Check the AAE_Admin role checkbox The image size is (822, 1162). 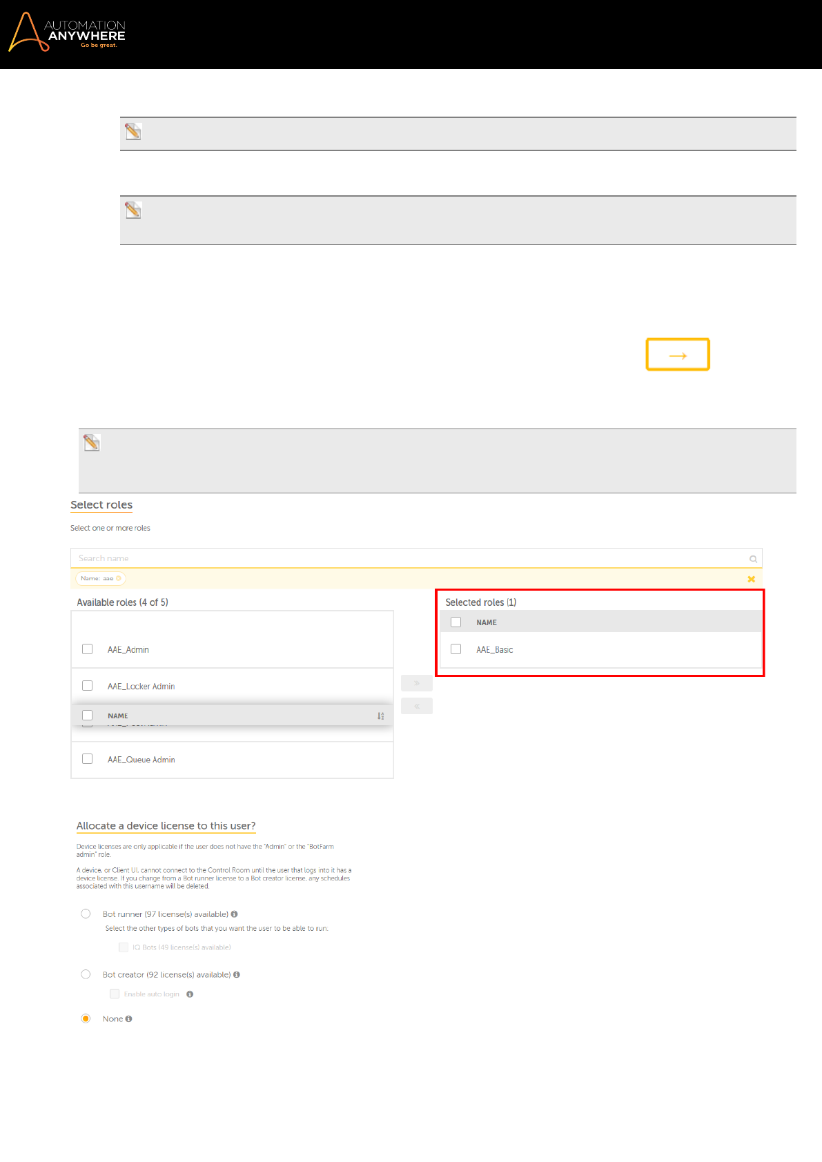[x=88, y=649]
